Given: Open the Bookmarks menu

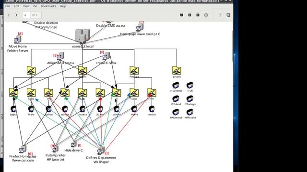Looking at the screenshot, I should [48, 6].
